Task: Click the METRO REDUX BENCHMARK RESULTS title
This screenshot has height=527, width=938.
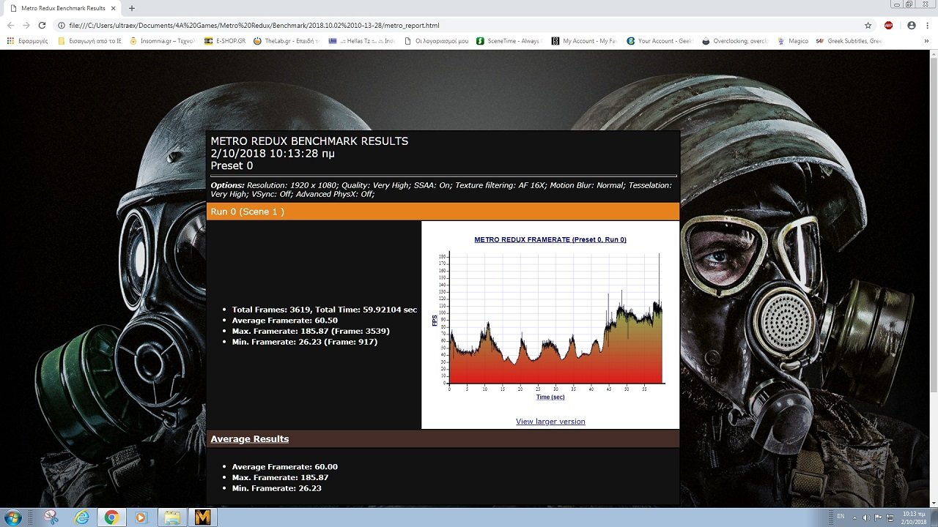Action: click(x=309, y=141)
